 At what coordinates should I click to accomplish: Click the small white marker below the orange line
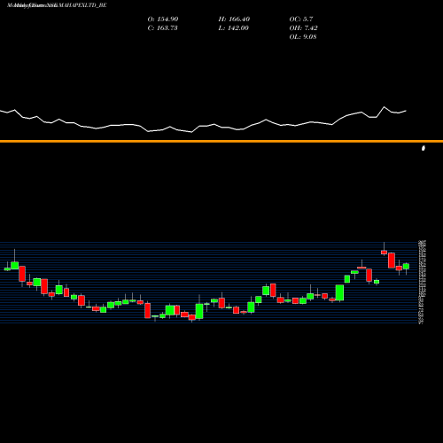point(424,148)
